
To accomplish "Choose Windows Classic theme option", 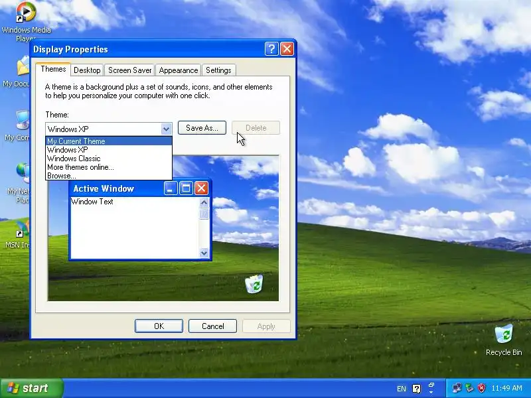I will 109,159.
